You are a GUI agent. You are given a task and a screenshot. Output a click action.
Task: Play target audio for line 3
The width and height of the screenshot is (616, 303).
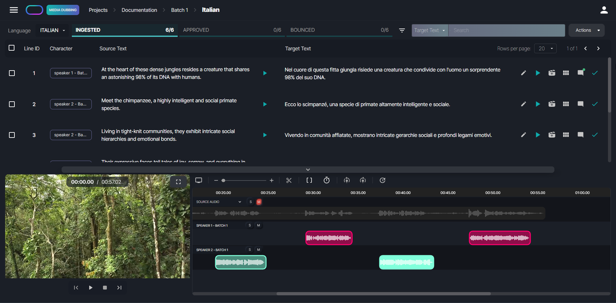coord(538,135)
